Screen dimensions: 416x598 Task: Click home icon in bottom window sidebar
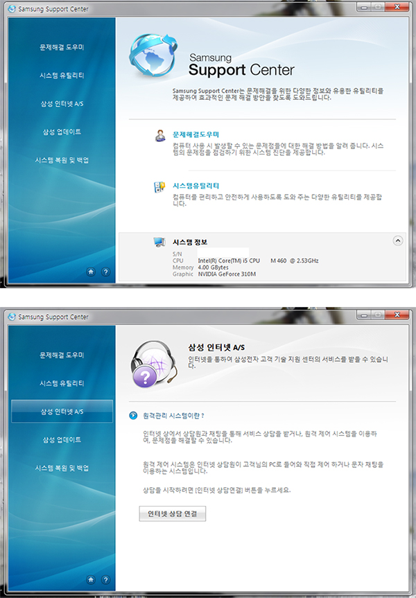[91, 580]
